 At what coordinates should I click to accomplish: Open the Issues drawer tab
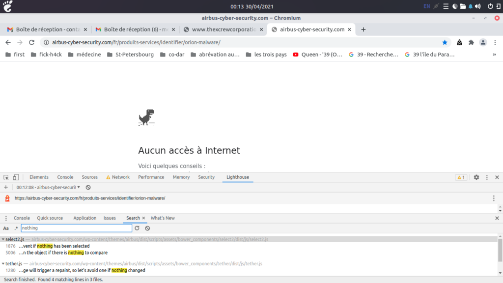click(110, 218)
